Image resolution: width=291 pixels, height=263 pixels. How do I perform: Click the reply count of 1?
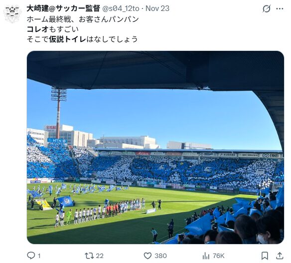39,256
